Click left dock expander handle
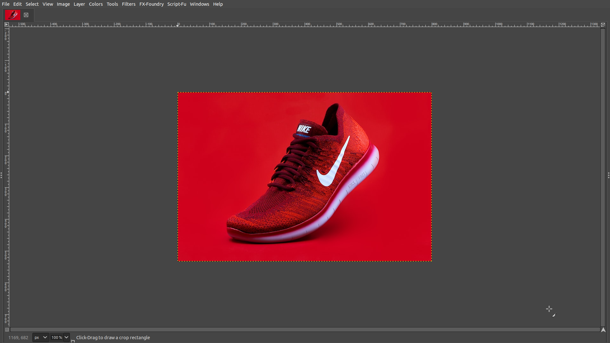 1,175
